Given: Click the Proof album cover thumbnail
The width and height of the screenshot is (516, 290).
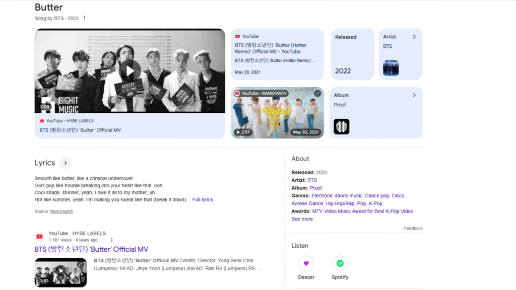Looking at the screenshot, I should (342, 126).
